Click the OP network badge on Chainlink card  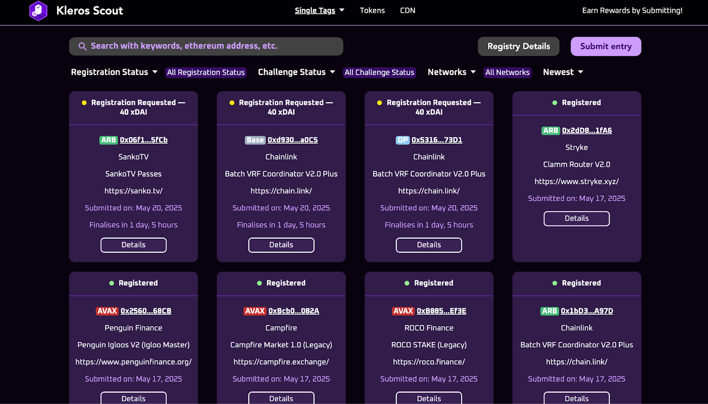click(402, 140)
